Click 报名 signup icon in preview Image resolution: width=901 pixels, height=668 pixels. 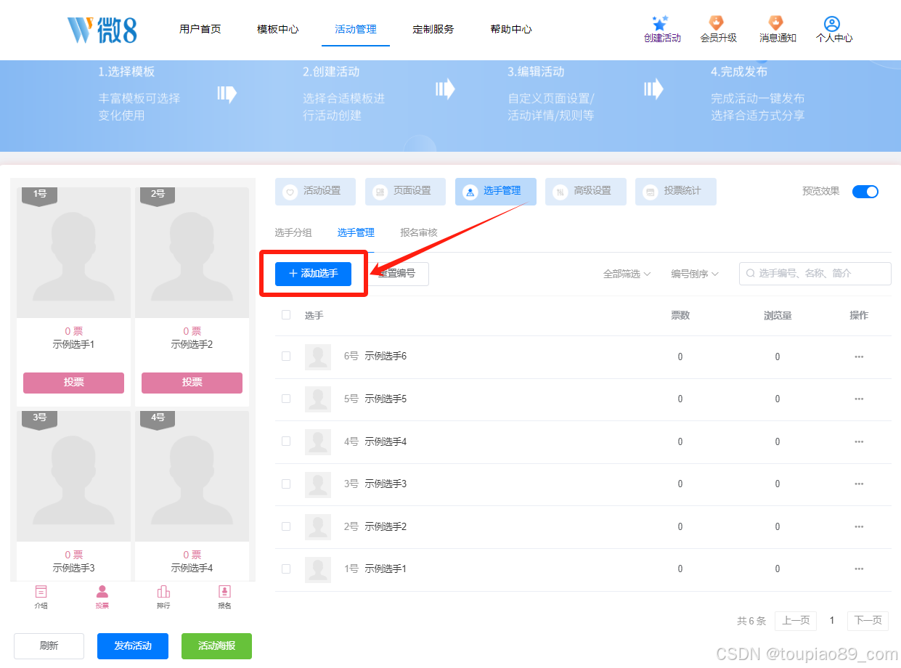point(224,591)
